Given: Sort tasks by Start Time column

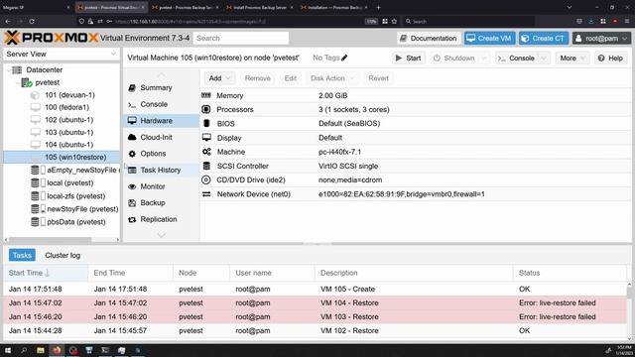Looking at the screenshot, I should [46, 273].
